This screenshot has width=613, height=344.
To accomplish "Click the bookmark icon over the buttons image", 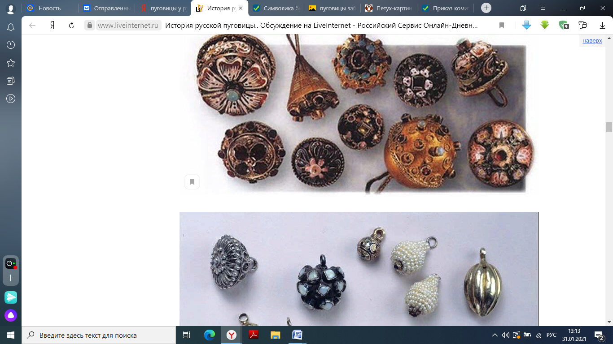I will click(192, 182).
